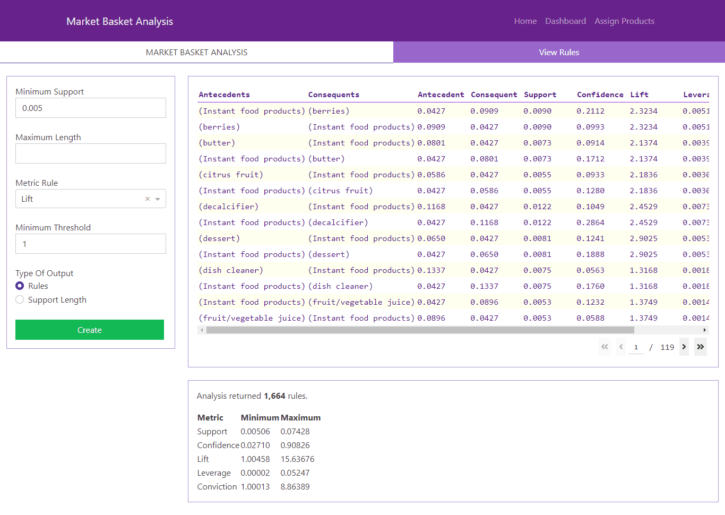This screenshot has height=515, width=725.
Task: Clear the Lift metric selection
Action: 148,199
